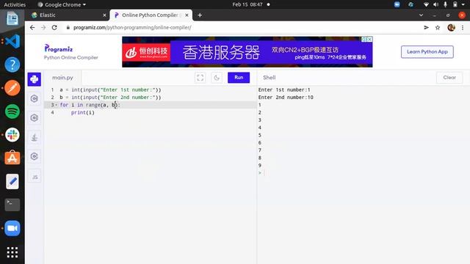Viewport: 470px width, 264px height.
Task: Open the main.py file tab
Action: click(x=62, y=78)
